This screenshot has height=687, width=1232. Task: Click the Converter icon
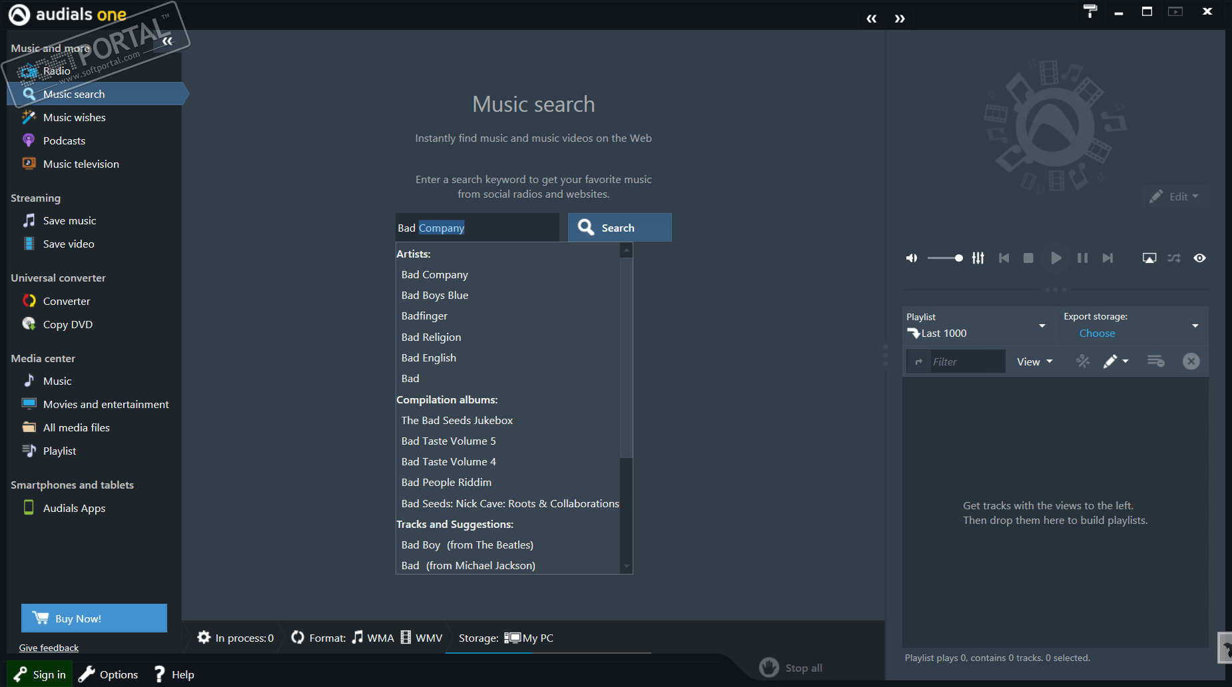[x=29, y=301]
